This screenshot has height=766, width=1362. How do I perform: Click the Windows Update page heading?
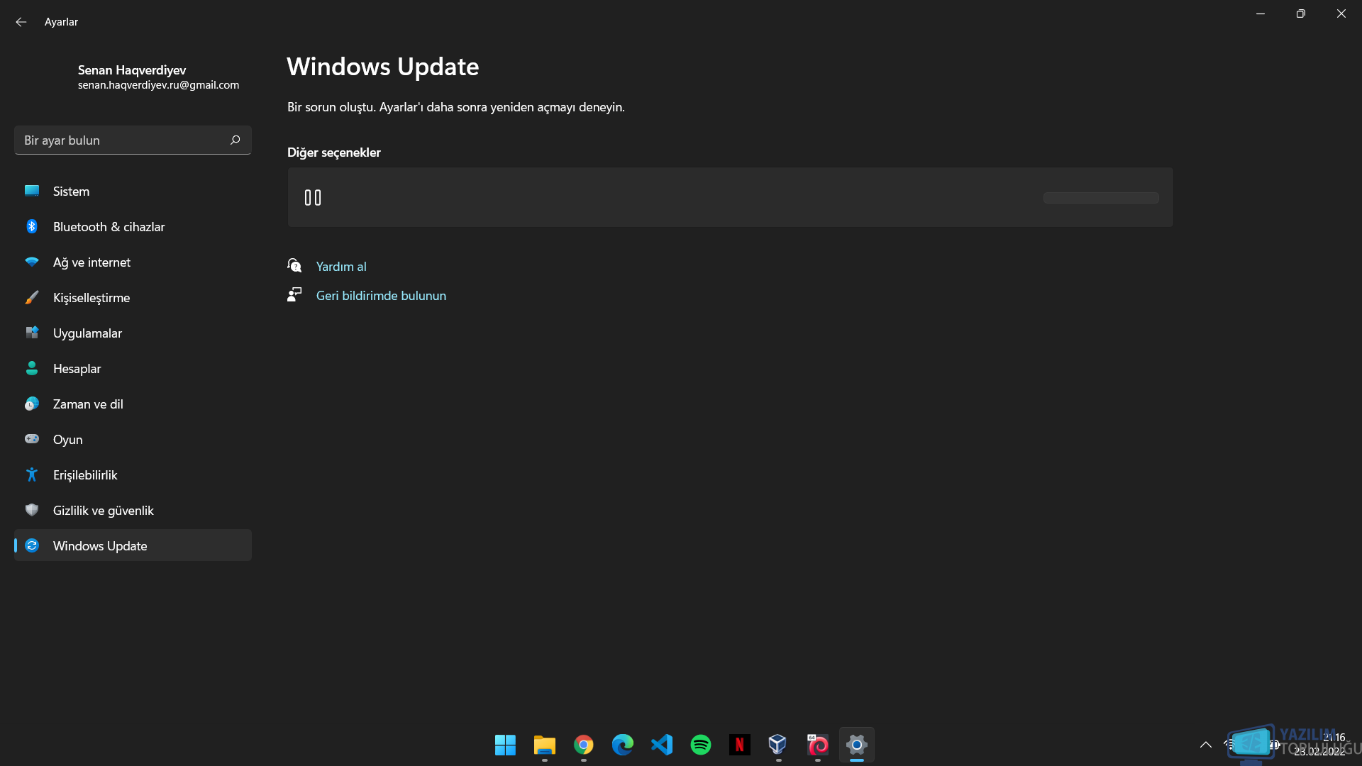click(383, 67)
